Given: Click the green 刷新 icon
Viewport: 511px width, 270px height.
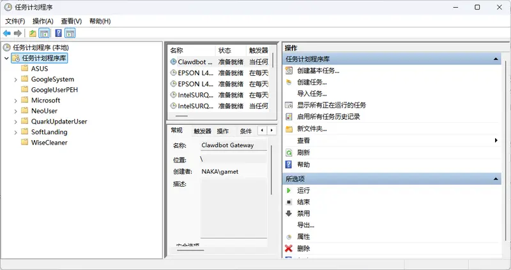Looking at the screenshot, I should (x=289, y=152).
